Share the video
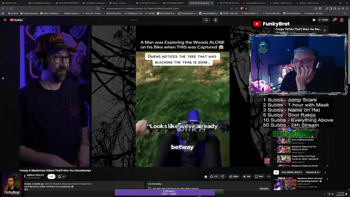 234,176
